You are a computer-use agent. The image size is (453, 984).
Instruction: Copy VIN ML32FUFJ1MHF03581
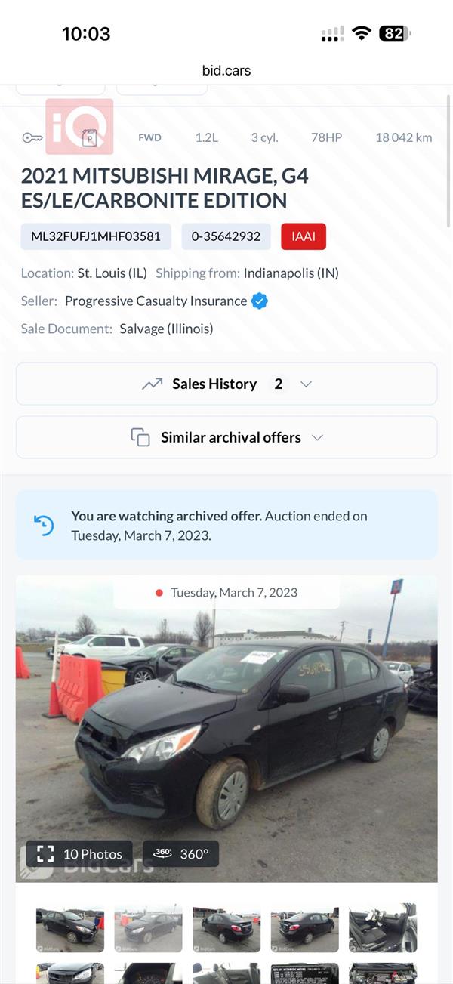[x=96, y=236]
